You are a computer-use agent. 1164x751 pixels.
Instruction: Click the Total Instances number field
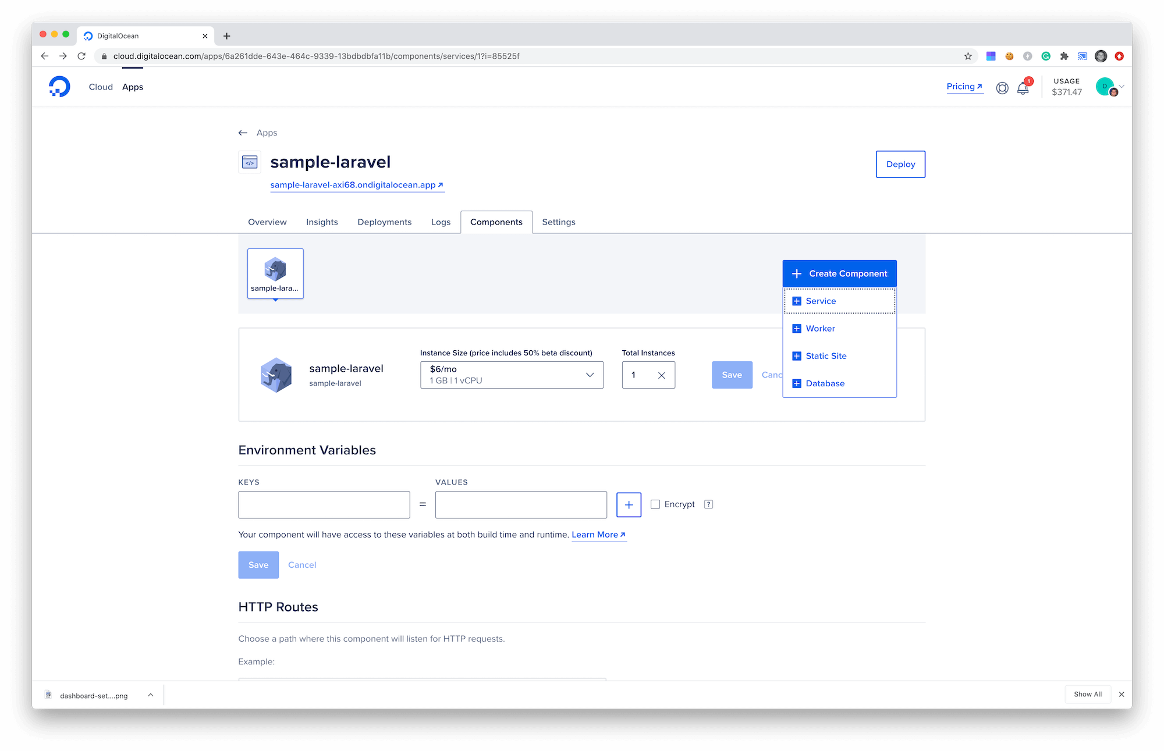click(648, 375)
